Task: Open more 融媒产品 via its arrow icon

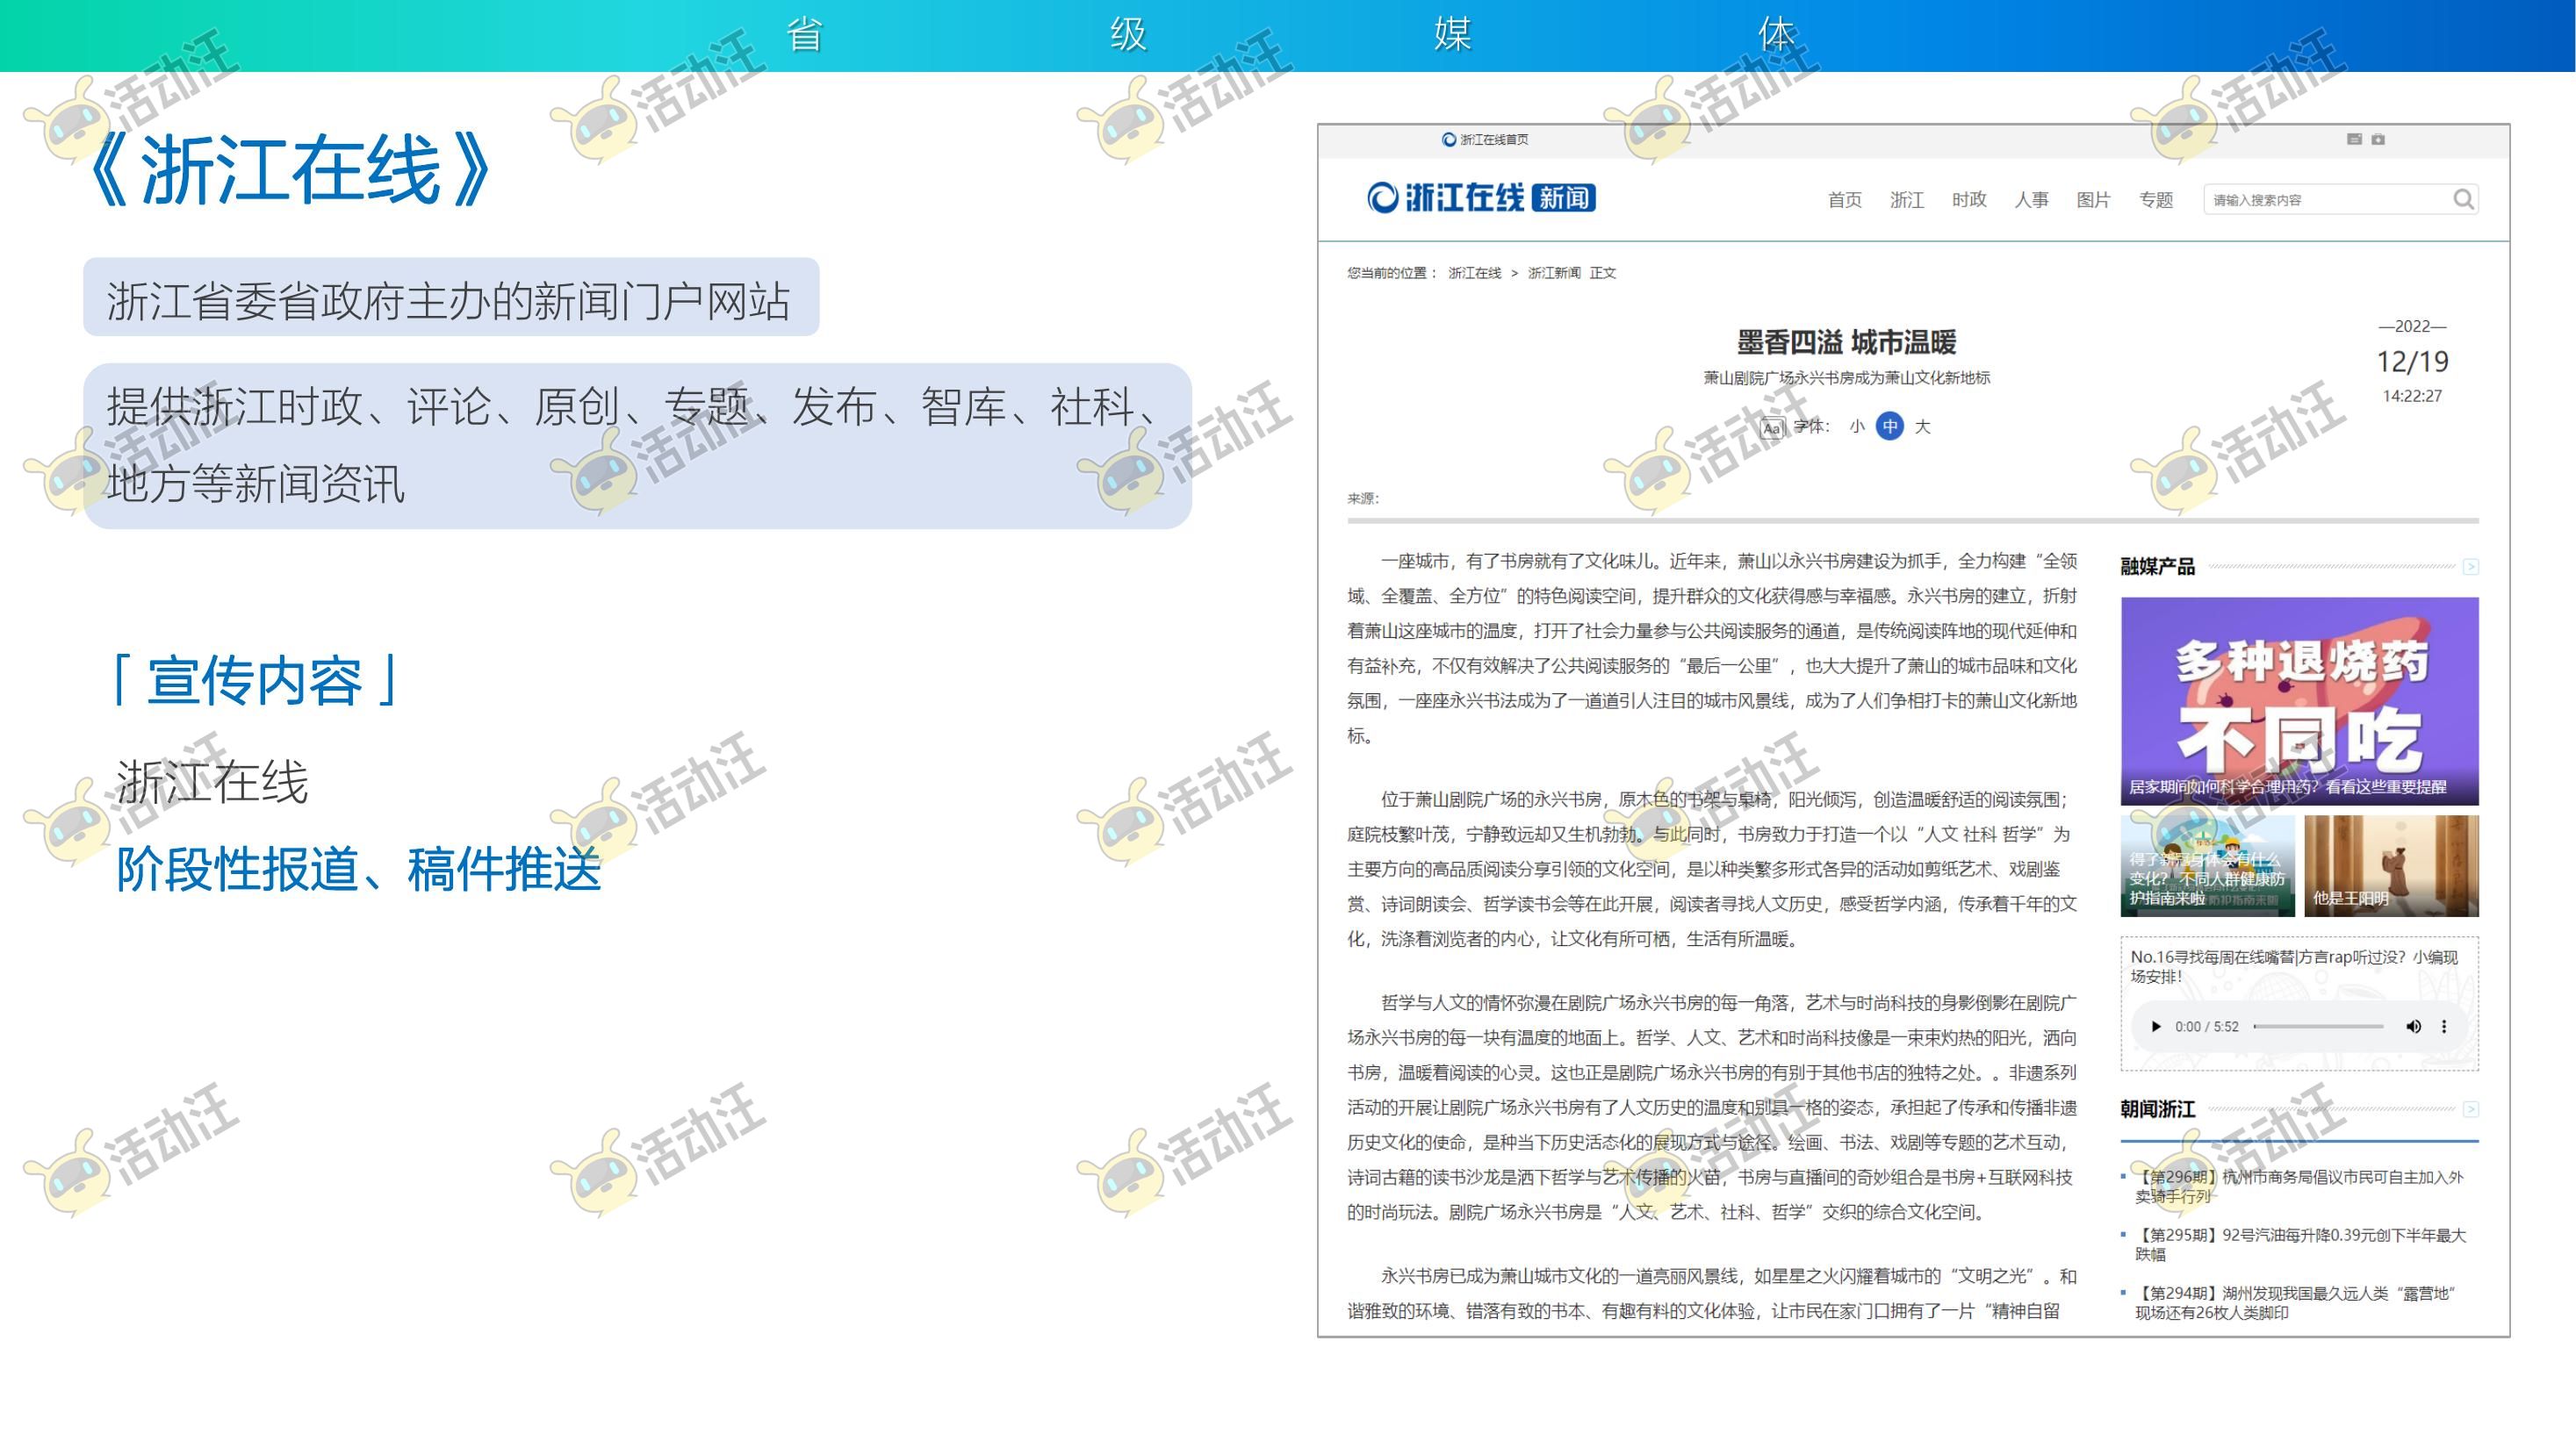Action: tap(2470, 567)
